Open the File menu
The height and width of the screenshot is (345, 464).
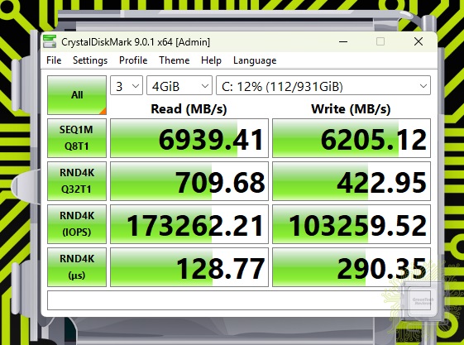(54, 60)
